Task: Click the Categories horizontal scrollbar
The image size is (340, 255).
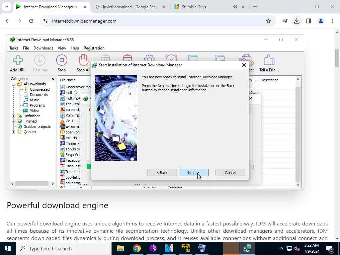Action: [32, 184]
